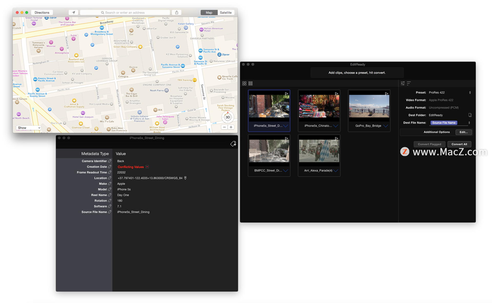Toggle flag on GoPro_Bay_Bridge clip

point(386,94)
